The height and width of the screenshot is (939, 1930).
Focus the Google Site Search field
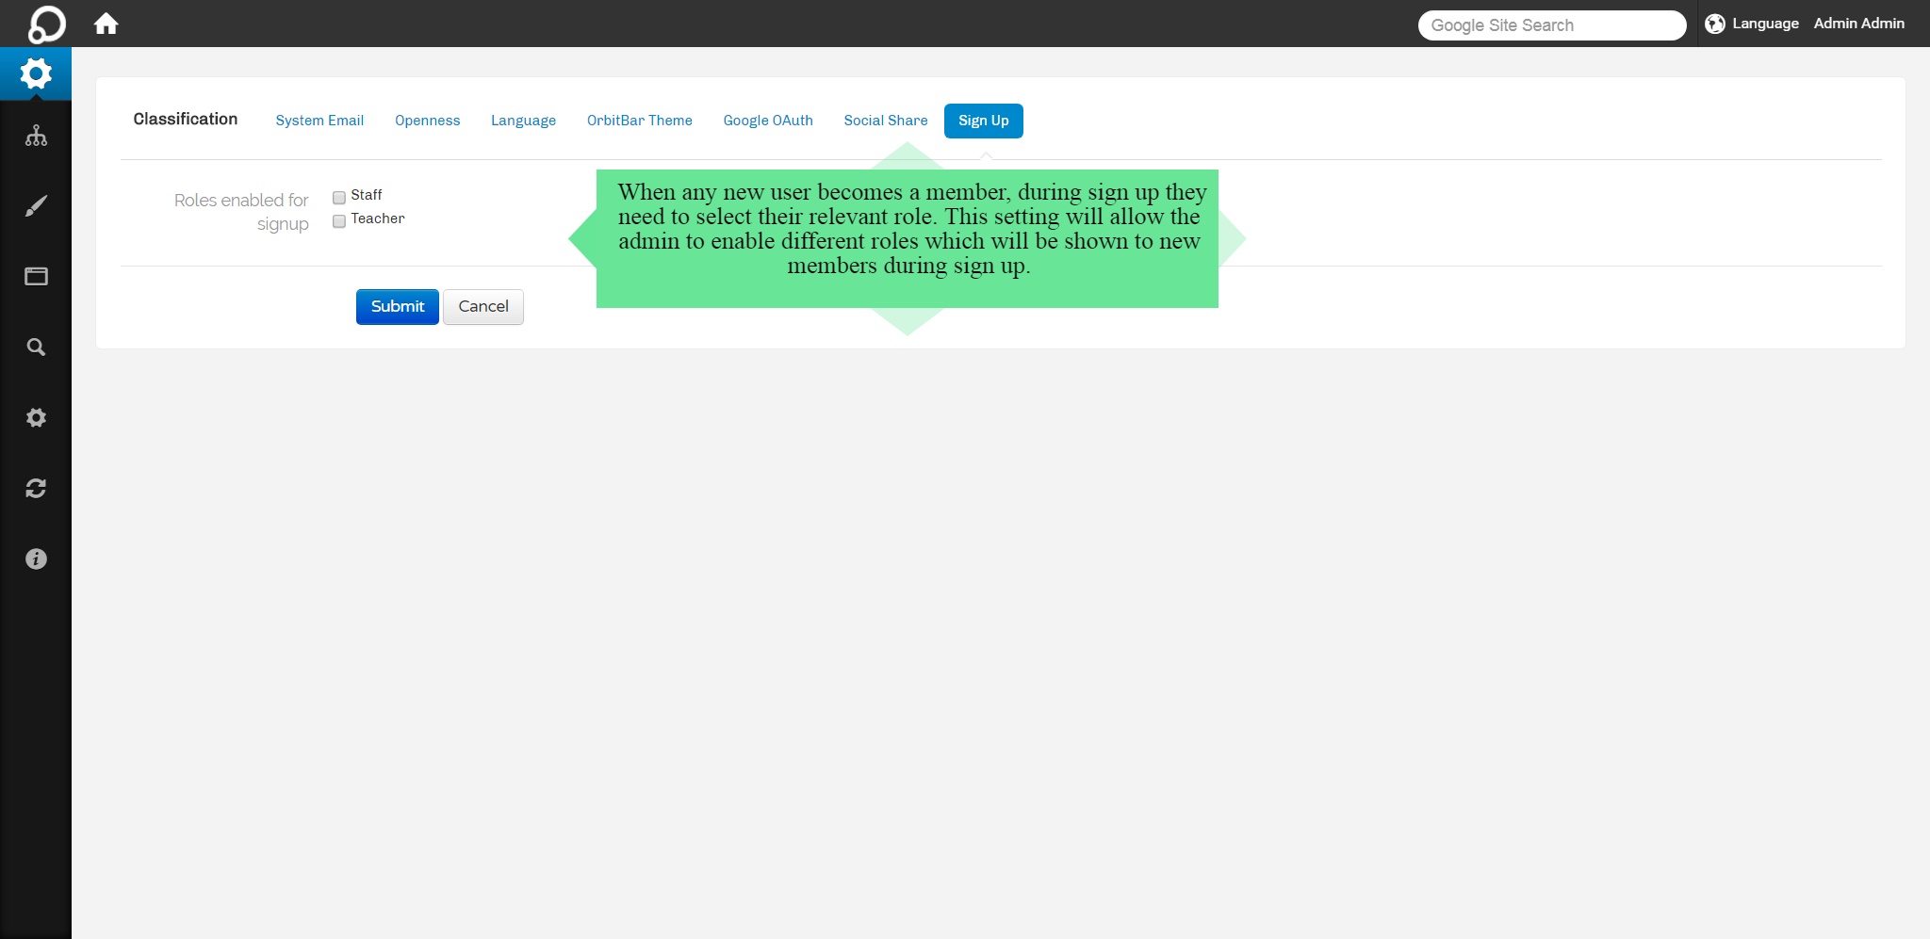click(1551, 25)
